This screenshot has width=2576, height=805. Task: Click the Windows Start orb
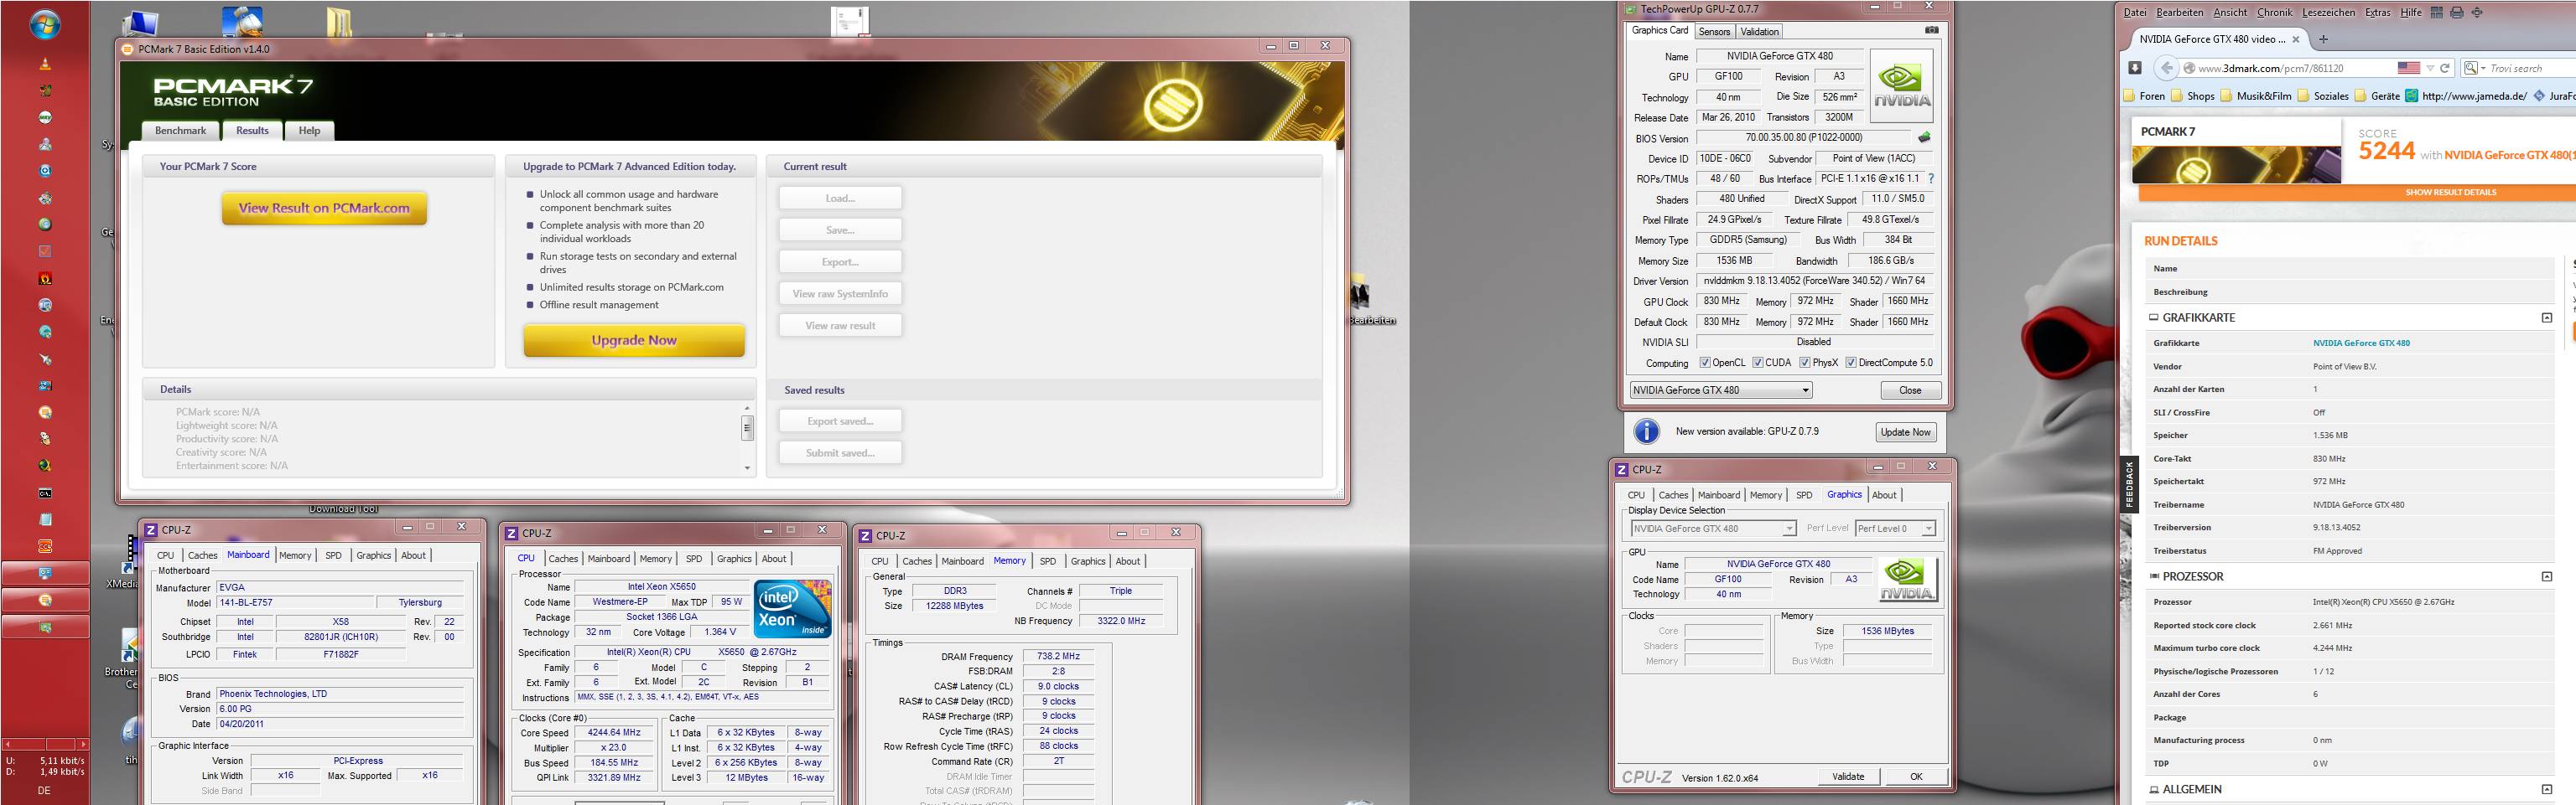[x=44, y=25]
